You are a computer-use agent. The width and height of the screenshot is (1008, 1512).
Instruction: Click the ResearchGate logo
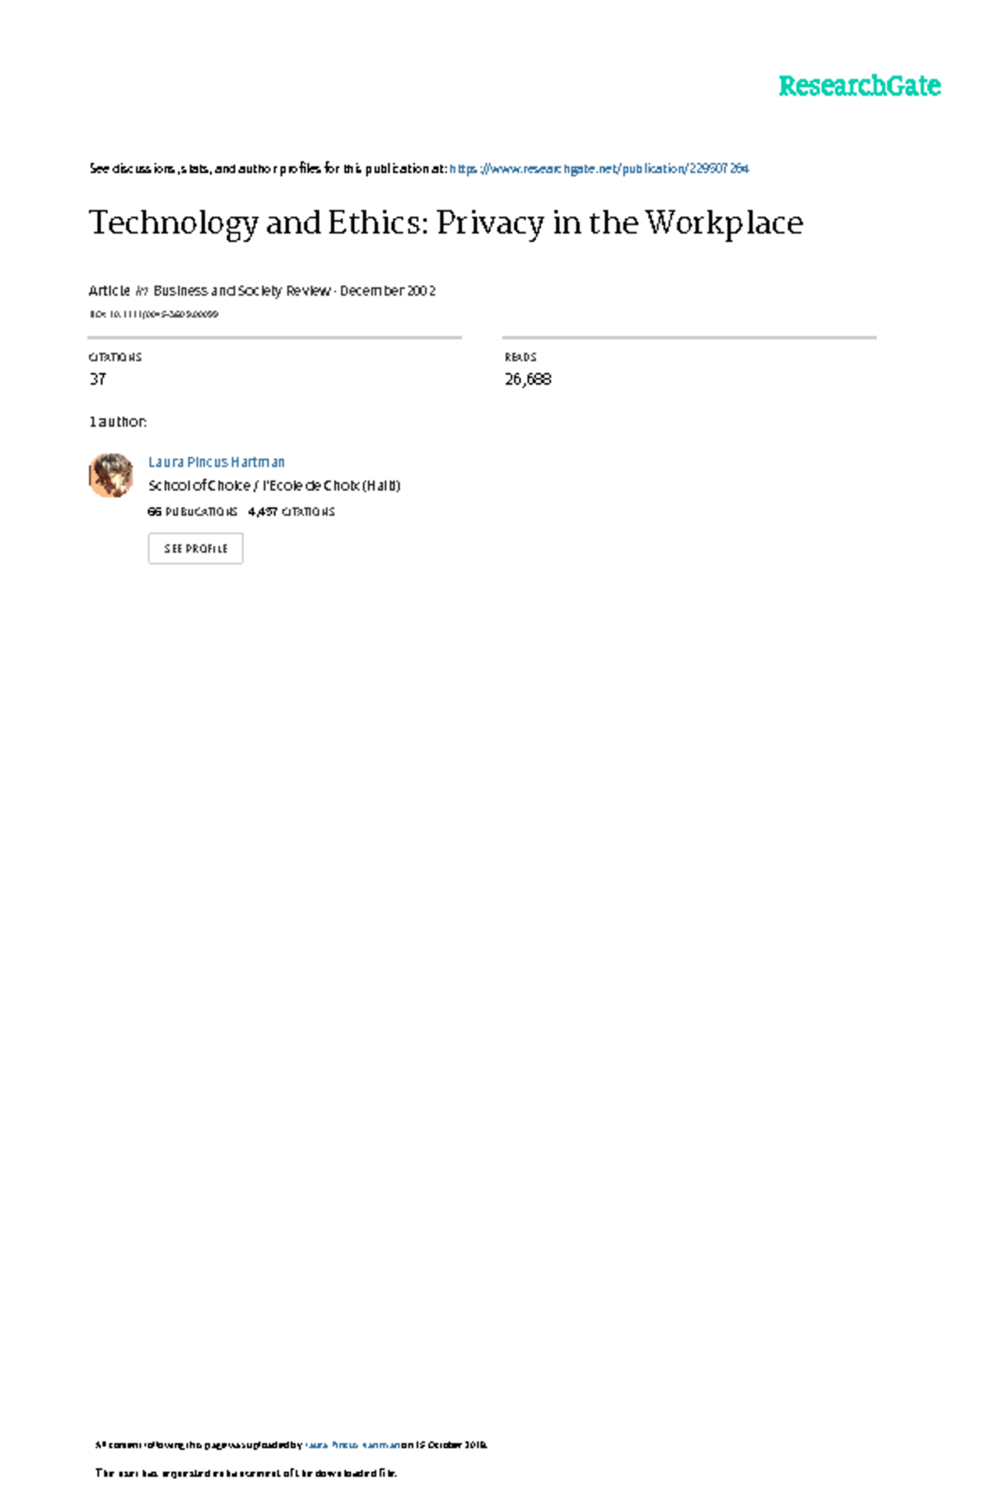[859, 86]
